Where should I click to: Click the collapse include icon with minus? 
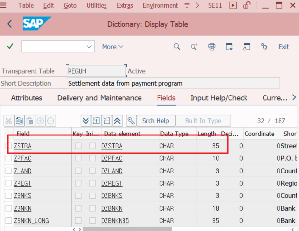(x=107, y=121)
